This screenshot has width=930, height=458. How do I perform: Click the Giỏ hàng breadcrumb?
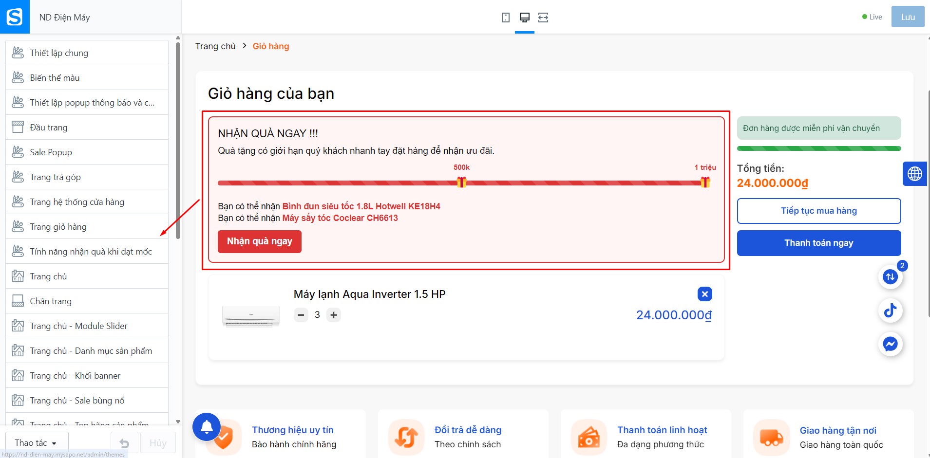271,46
